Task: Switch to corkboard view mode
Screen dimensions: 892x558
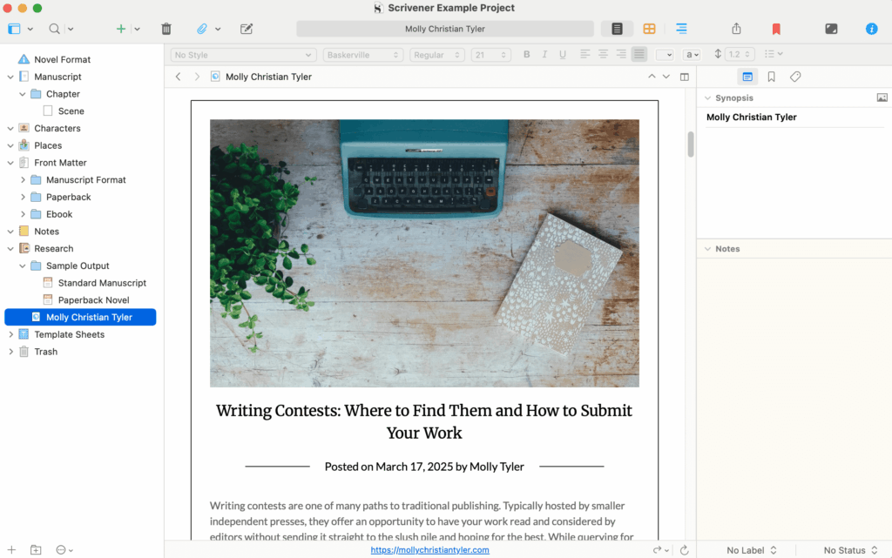Action: coord(649,29)
